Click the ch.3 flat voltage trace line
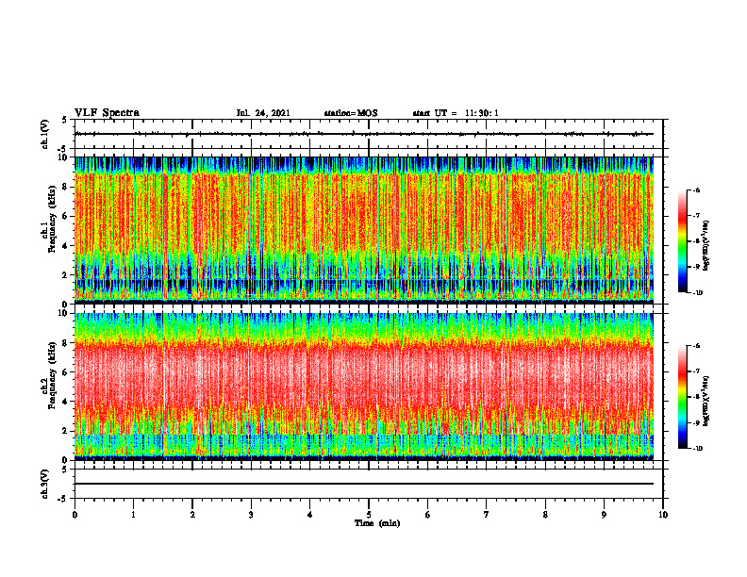This screenshot has width=747, height=577. (364, 484)
